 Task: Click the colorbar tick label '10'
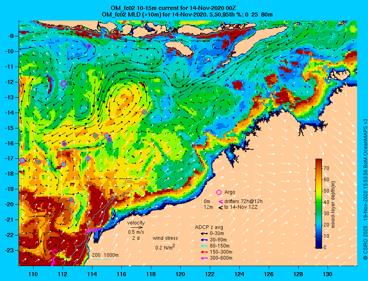pyautogui.click(x=326, y=236)
